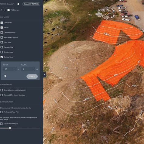Uncheck the Terrain layer
Image resolution: width=144 pixels, height=144 pixels.
click(x=2, y=28)
